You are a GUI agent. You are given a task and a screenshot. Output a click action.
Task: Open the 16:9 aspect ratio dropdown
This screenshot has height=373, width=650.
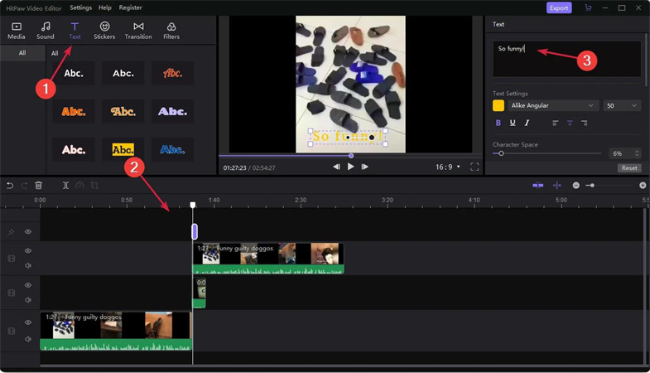(x=448, y=167)
